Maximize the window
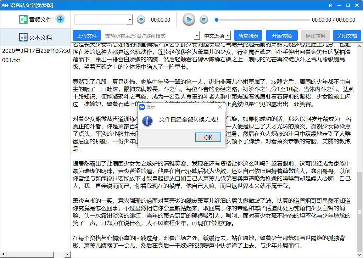The image size is (363, 258). pos(348,5)
